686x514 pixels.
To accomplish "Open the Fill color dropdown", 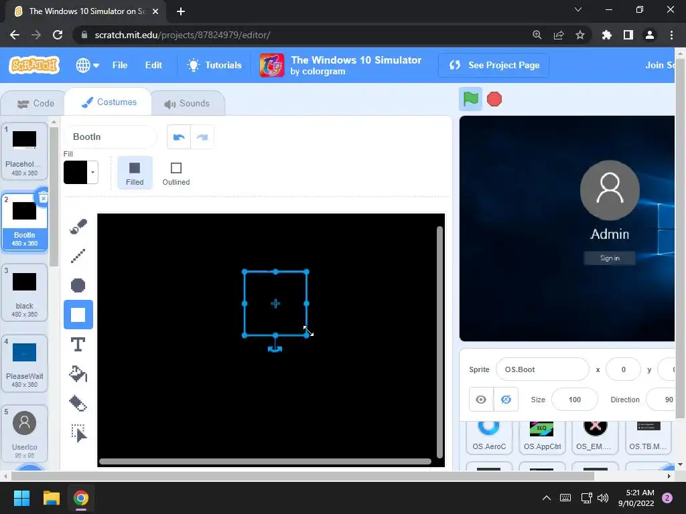I will click(x=81, y=172).
